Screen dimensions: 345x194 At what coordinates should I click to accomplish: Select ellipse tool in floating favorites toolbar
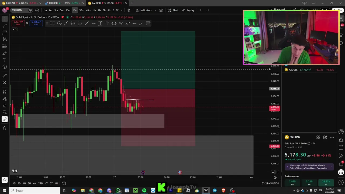[x=114, y=23]
